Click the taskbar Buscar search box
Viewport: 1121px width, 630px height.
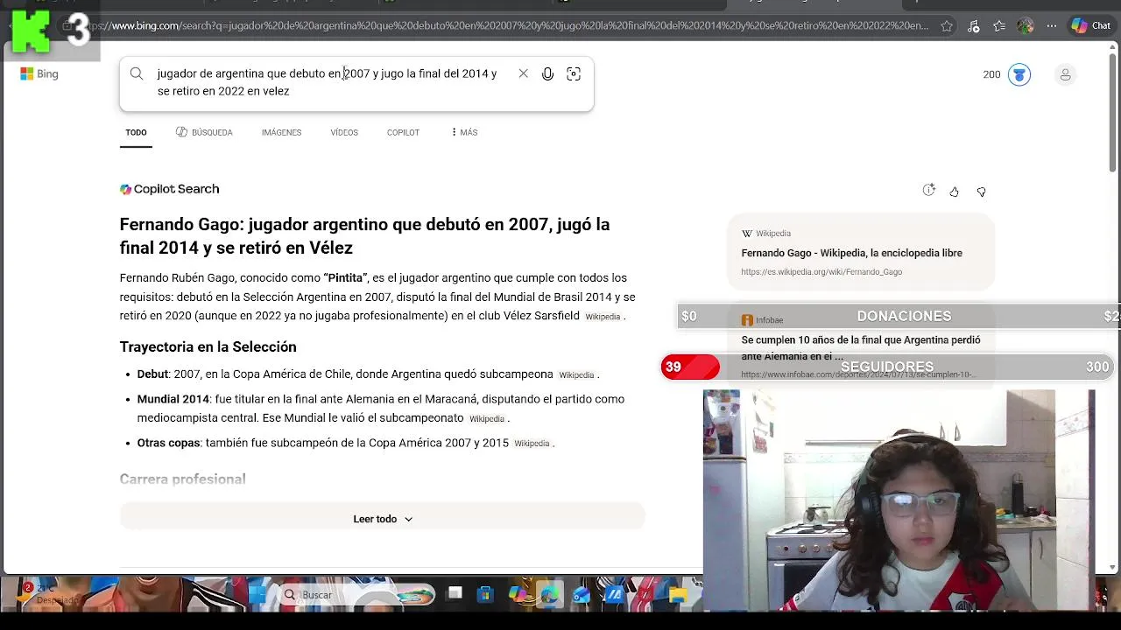tap(357, 595)
